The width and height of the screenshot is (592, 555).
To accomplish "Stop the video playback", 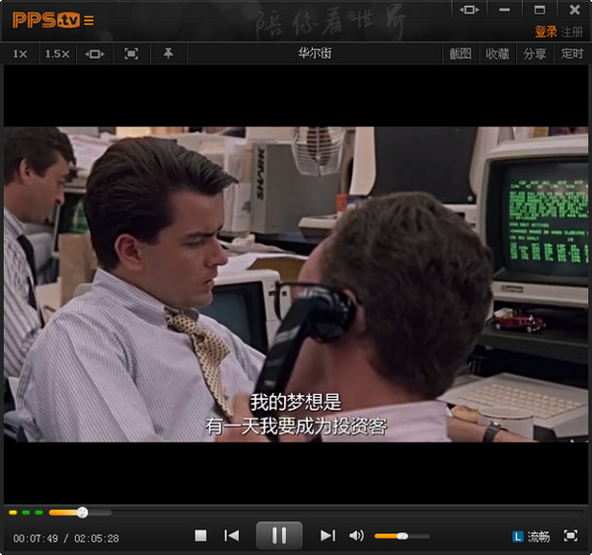I will (x=200, y=535).
